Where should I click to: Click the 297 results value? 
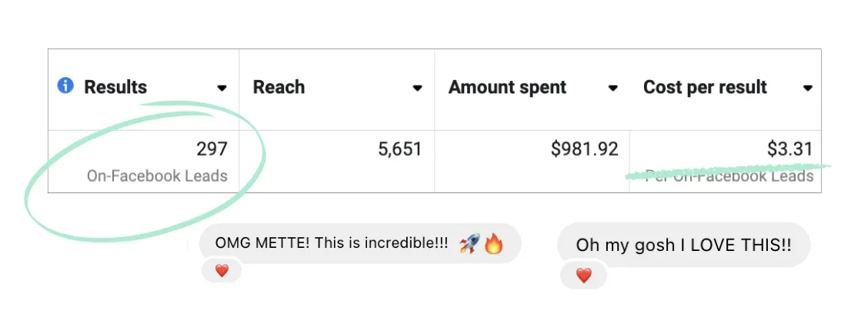(x=212, y=149)
